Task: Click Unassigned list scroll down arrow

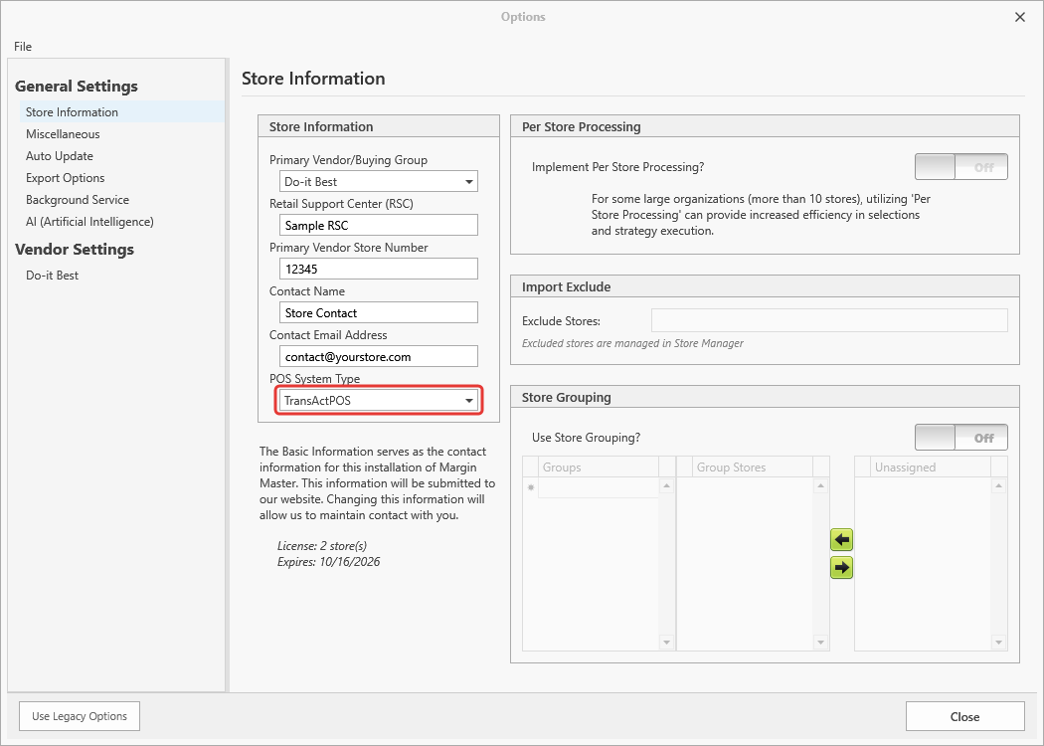Action: (998, 643)
